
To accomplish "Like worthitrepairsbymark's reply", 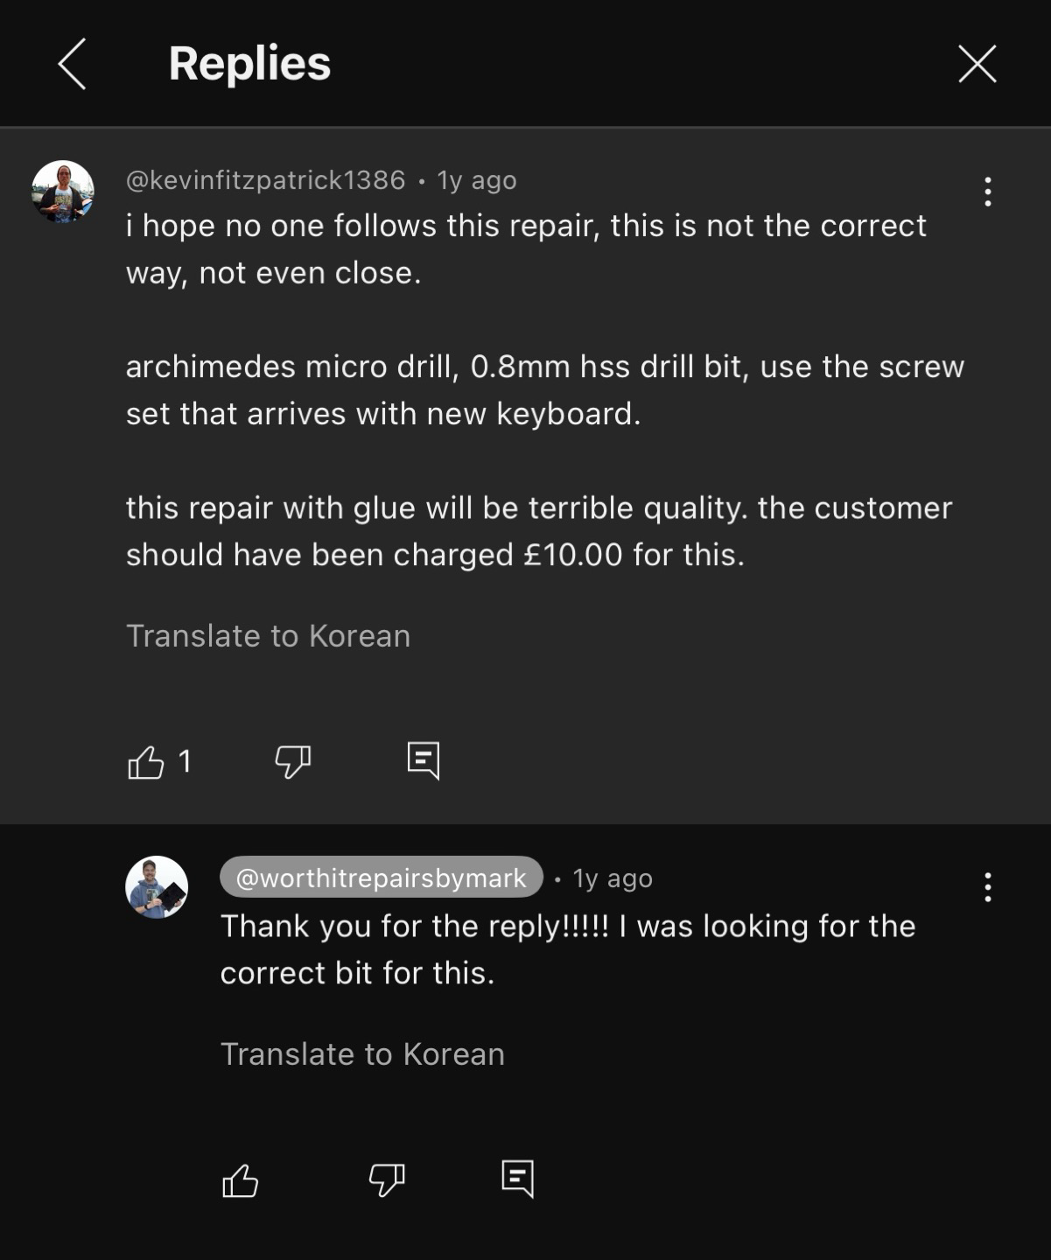I will pos(241,1180).
